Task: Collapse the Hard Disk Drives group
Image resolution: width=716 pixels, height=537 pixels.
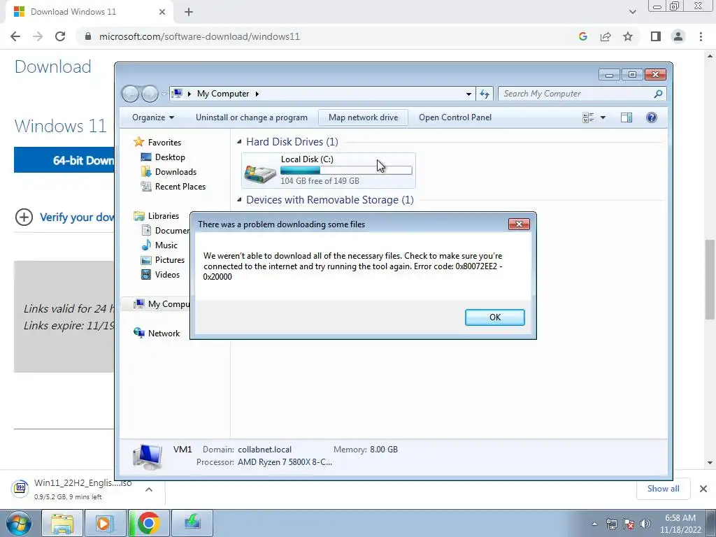Action: [239, 142]
